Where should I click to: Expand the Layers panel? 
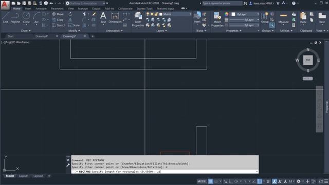(x=161, y=31)
